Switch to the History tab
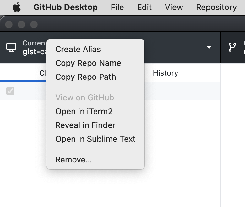The image size is (245, 207). click(166, 73)
